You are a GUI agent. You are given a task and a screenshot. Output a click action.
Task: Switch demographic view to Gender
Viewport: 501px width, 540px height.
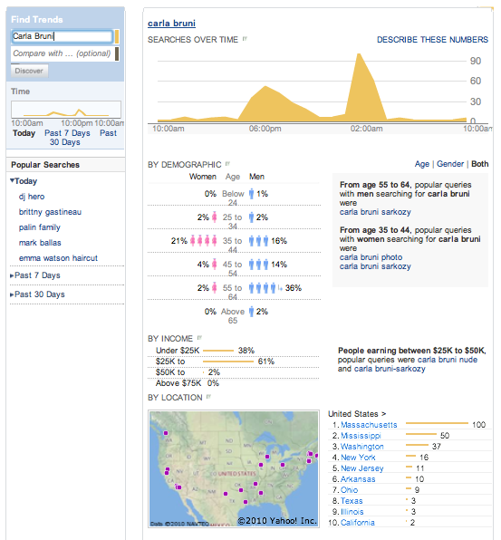(450, 164)
